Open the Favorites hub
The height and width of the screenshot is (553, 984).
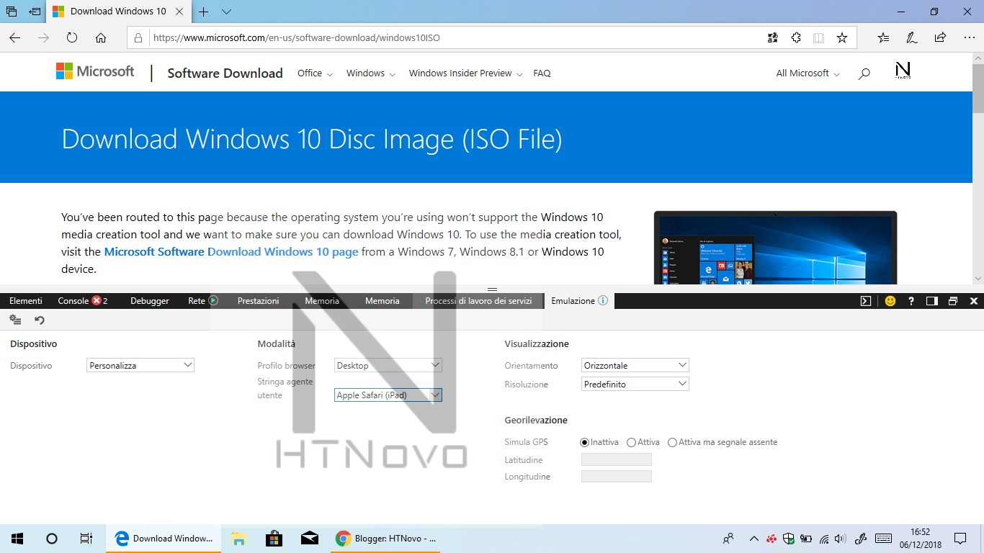coord(883,38)
